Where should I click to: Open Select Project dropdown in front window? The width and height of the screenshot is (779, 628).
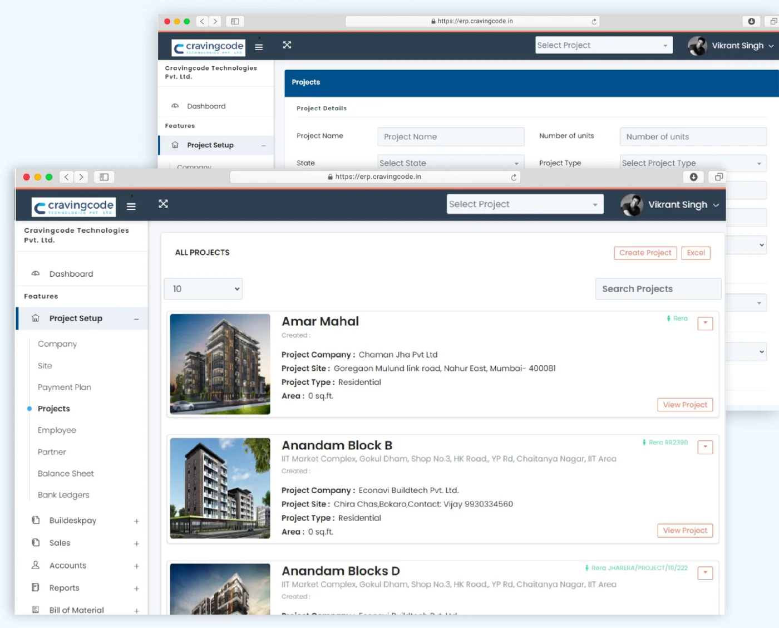525,204
